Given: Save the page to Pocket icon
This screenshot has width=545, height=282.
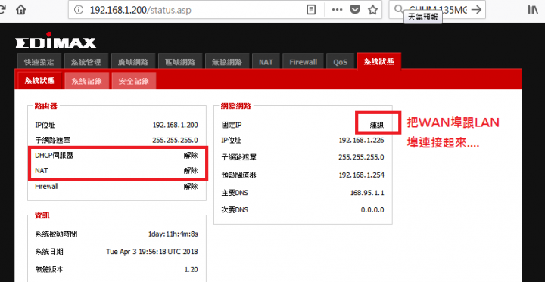Looking at the screenshot, I should [354, 10].
